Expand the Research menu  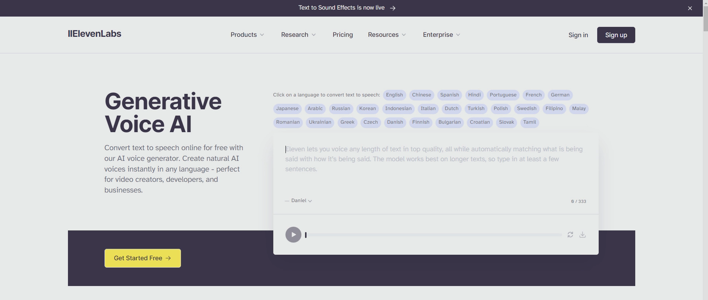coord(298,35)
